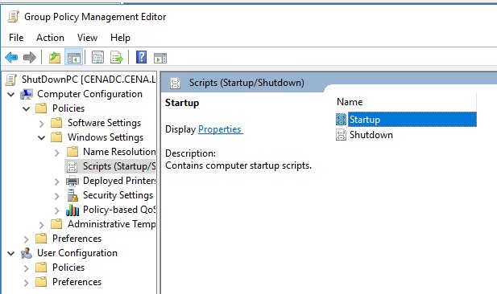Viewport: 497px width, 294px height.
Task: Expand Policies under User Configuration
Action: 27,268
